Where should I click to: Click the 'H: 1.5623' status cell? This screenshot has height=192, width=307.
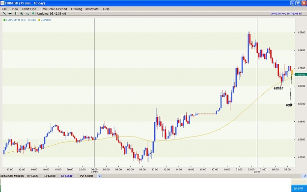[33, 176]
